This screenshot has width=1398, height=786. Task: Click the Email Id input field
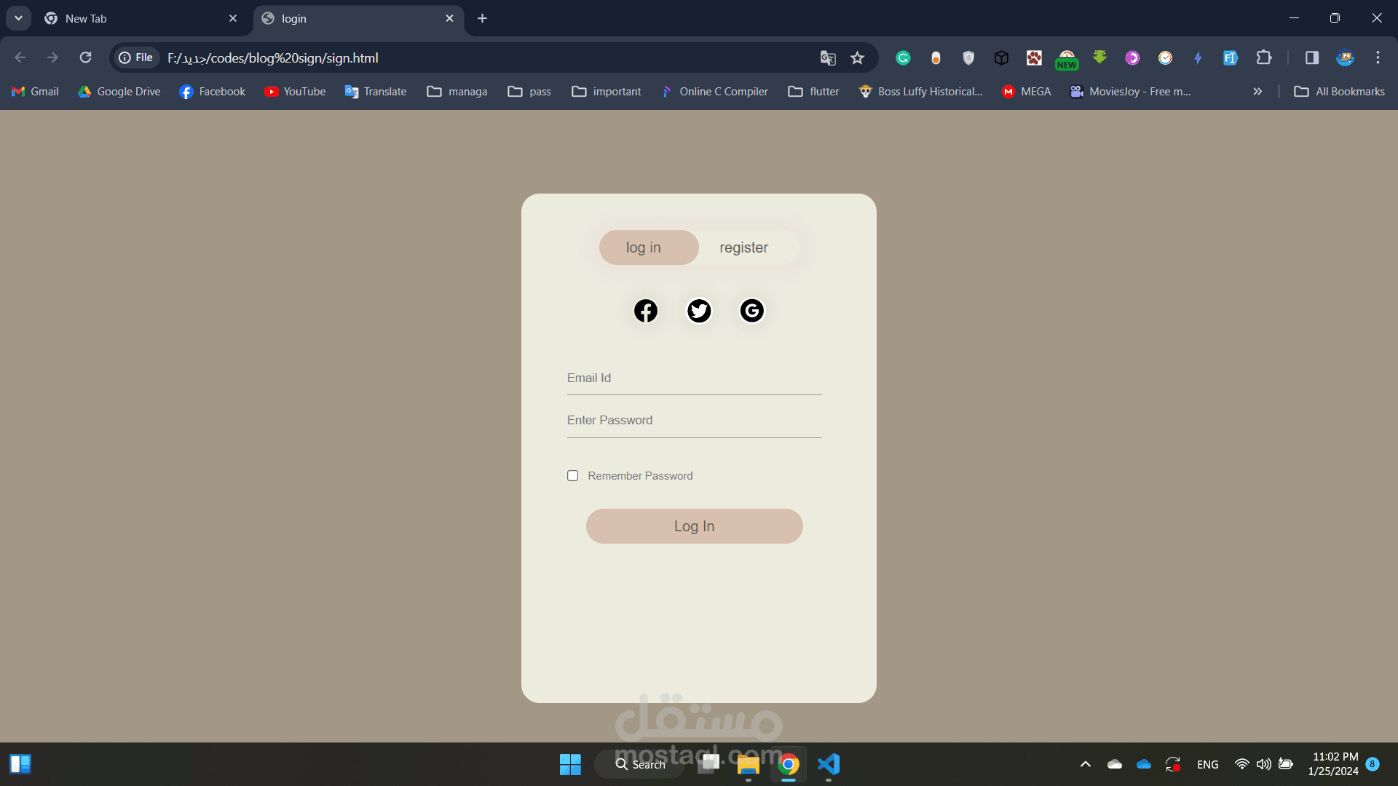tap(695, 378)
